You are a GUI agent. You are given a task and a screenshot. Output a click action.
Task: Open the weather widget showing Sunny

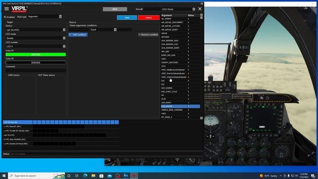[x=268, y=176]
